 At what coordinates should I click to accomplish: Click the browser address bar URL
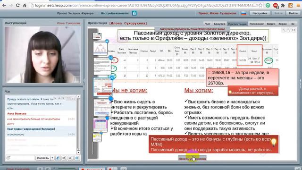coord(143,5)
